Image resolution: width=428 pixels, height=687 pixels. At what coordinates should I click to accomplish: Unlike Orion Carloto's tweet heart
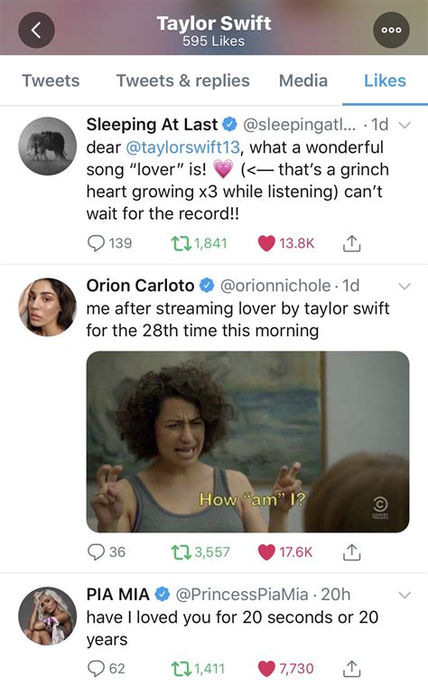coord(266,552)
